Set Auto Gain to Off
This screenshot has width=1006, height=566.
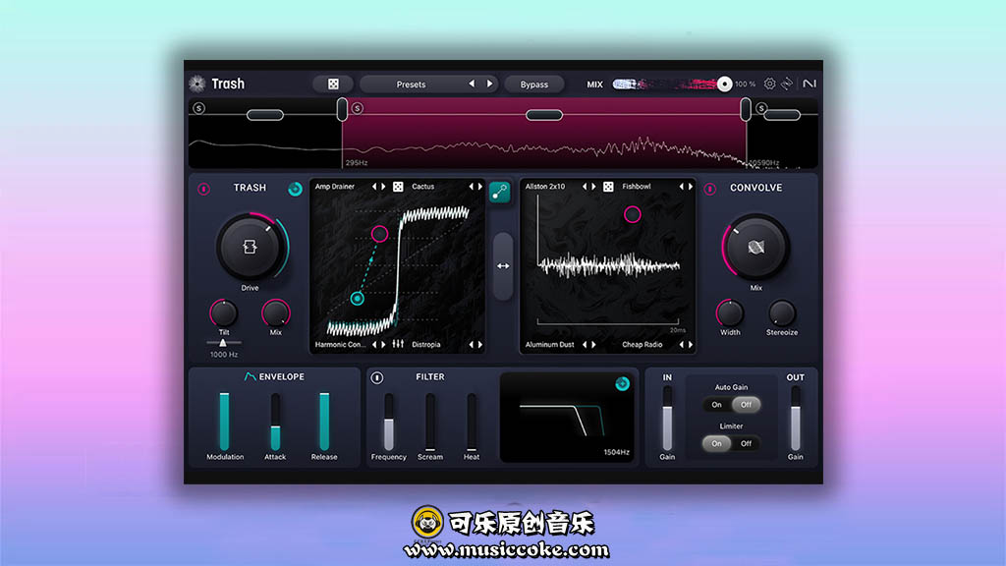pos(746,405)
